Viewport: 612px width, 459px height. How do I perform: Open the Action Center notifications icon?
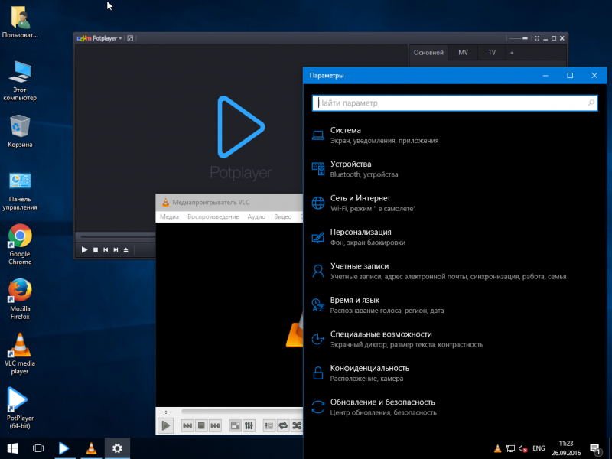tap(595, 449)
